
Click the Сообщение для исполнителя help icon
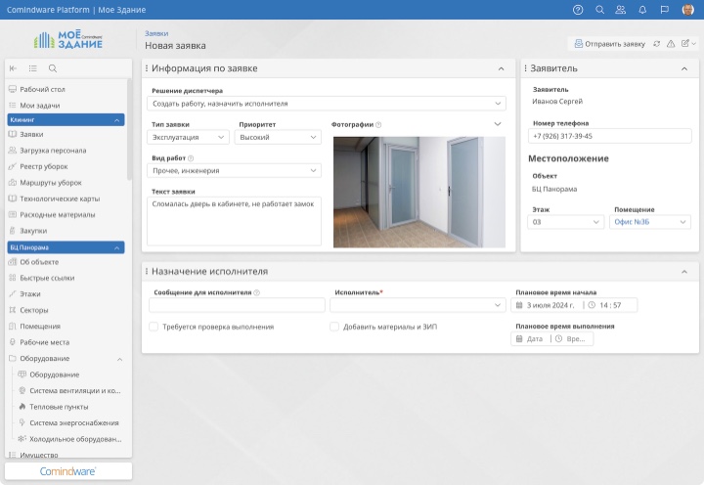(x=257, y=292)
